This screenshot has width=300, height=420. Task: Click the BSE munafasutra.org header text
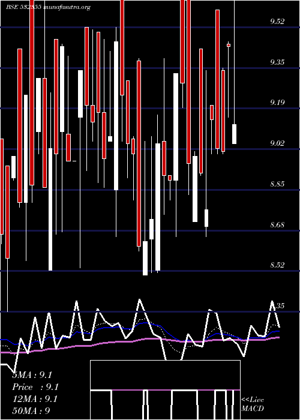tap(49, 7)
